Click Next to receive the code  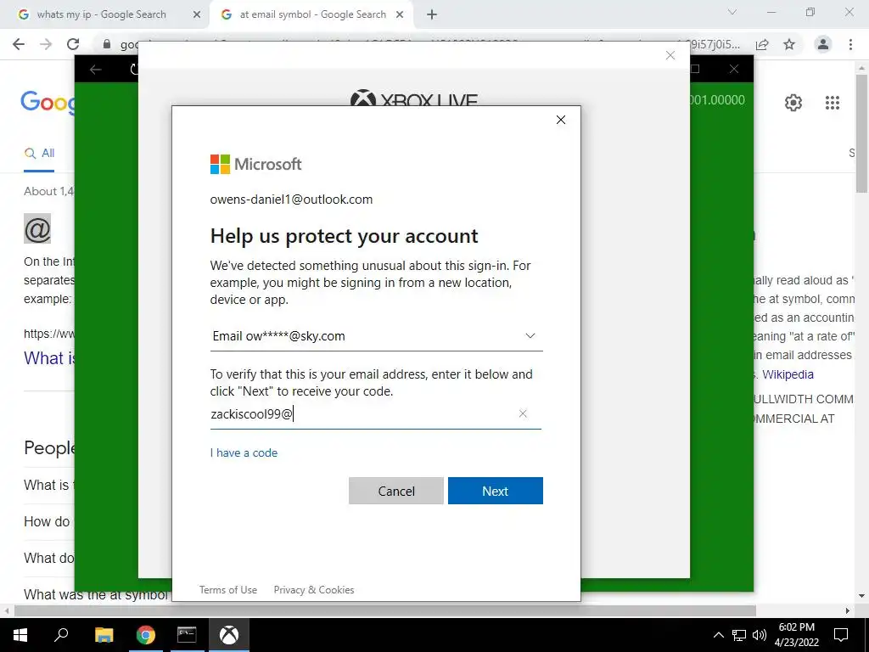[495, 491]
